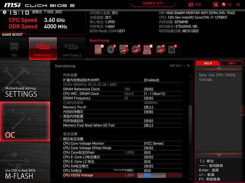Select the CD/DVD boot device icon
The width and height of the screenshot is (245, 183).
pos(111,49)
